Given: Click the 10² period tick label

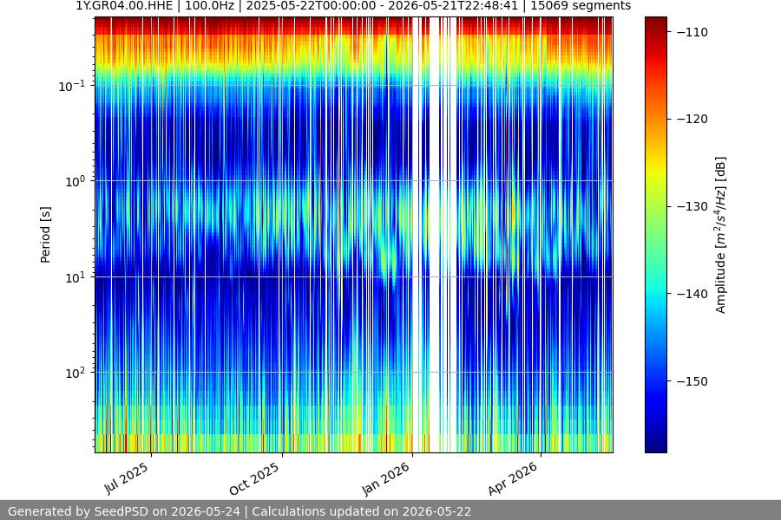Looking at the screenshot, I should click(75, 374).
